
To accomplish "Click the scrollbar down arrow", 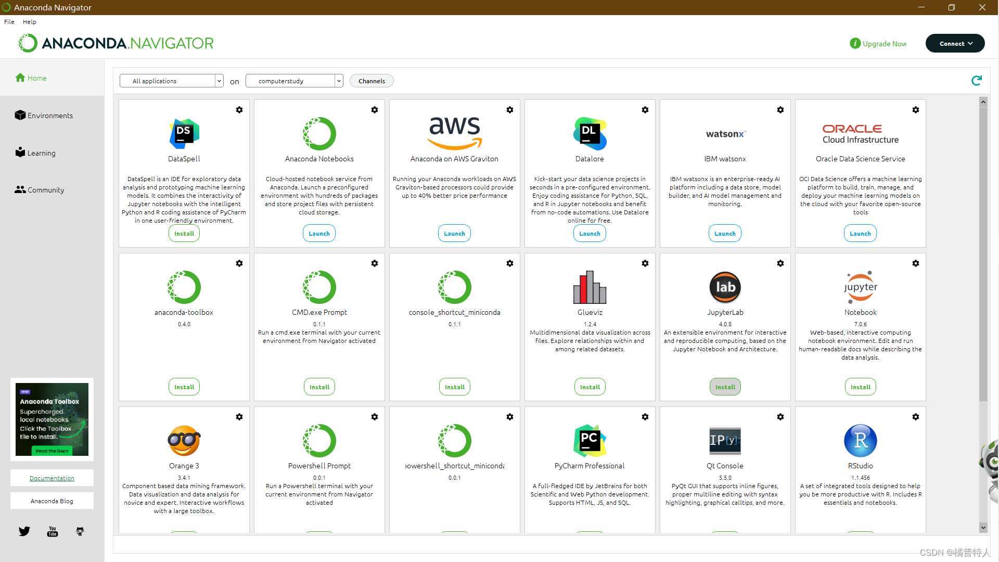I will pyautogui.click(x=983, y=527).
